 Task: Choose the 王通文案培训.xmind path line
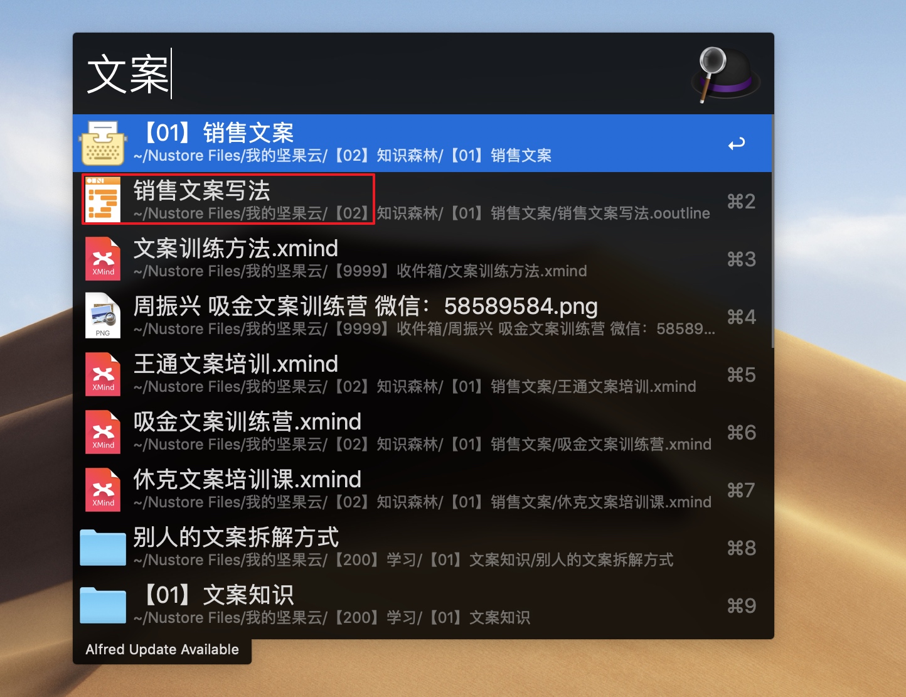tap(415, 387)
